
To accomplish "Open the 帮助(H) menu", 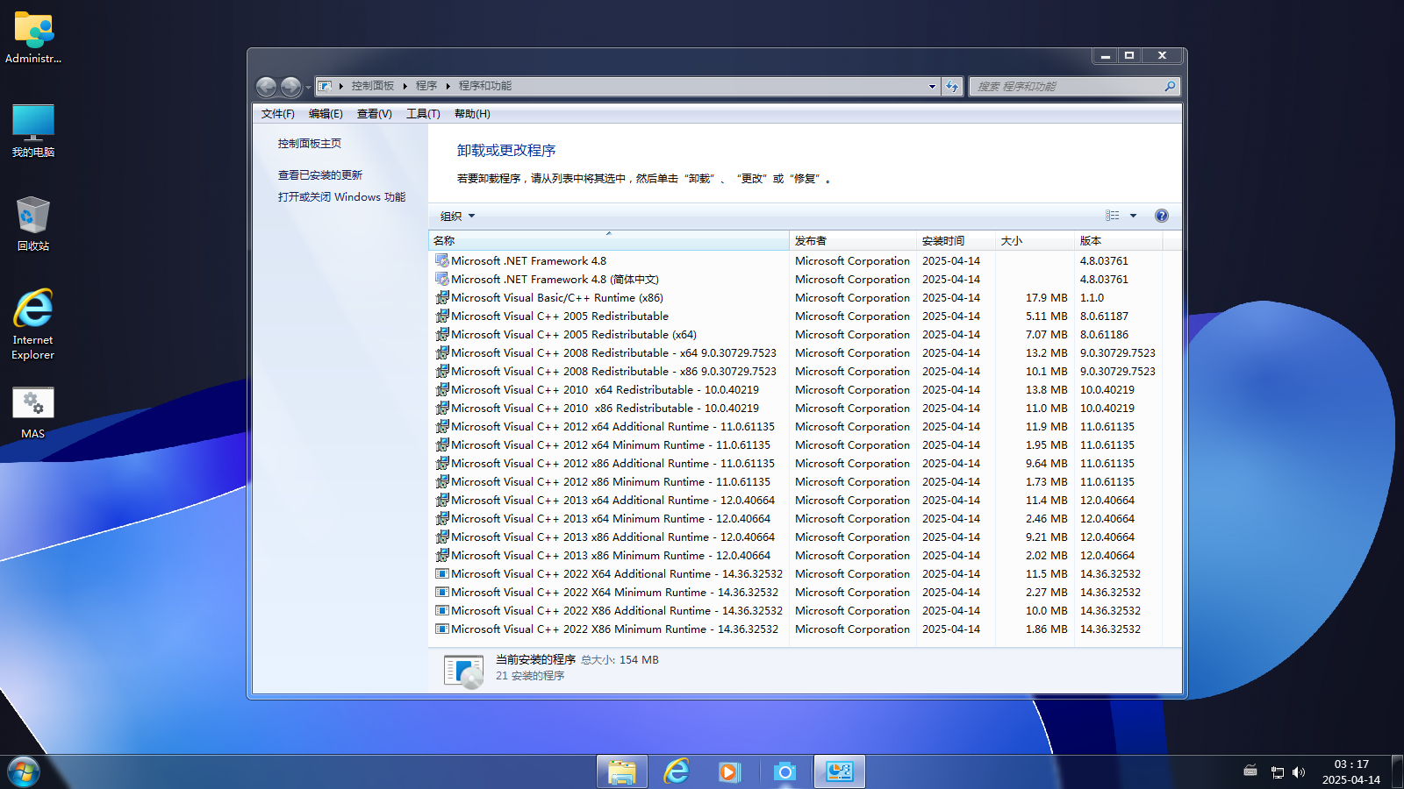I will pos(472,114).
